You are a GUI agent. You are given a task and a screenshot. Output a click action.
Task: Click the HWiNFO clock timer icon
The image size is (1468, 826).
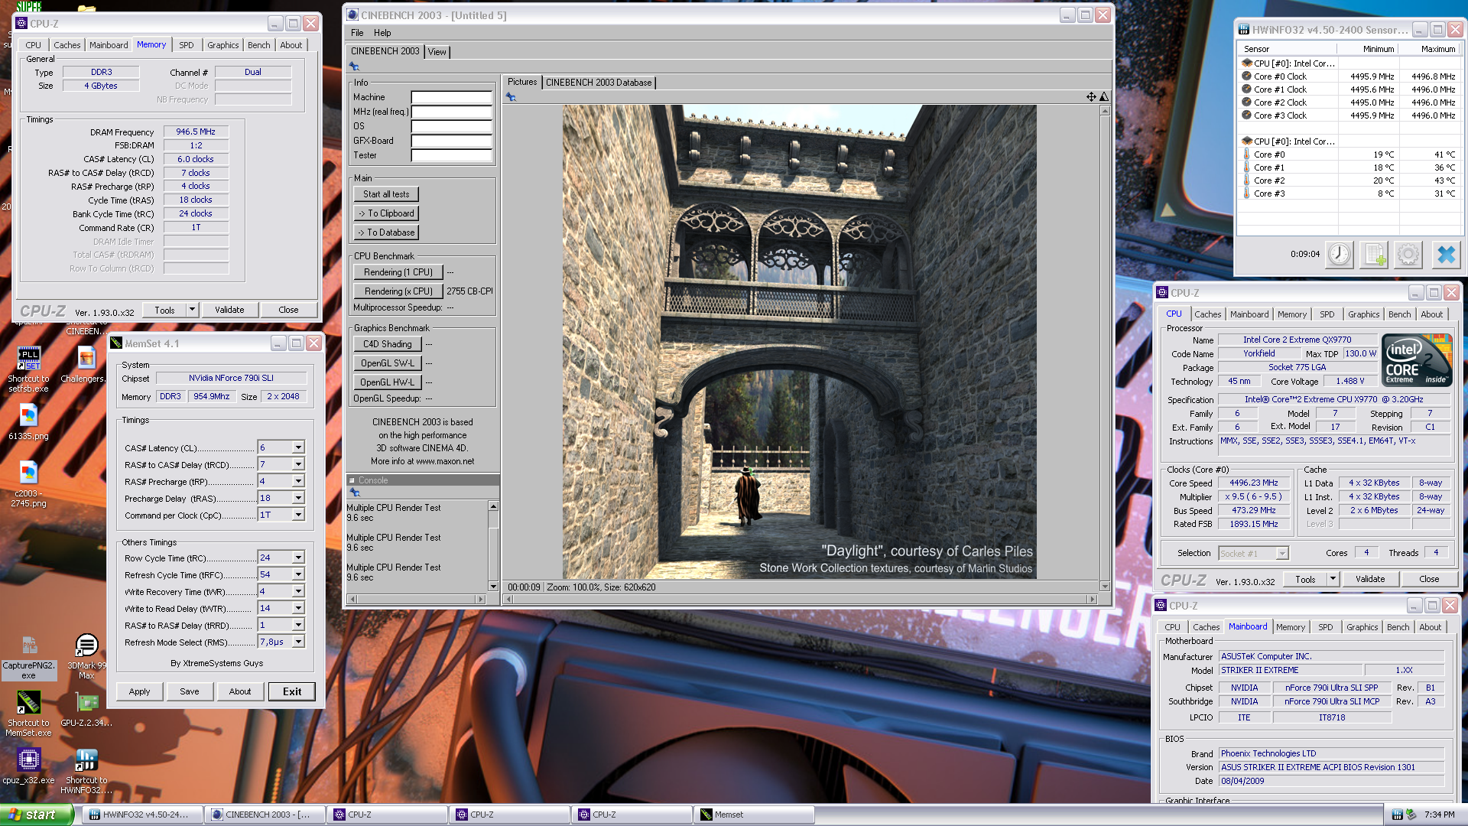click(1339, 254)
